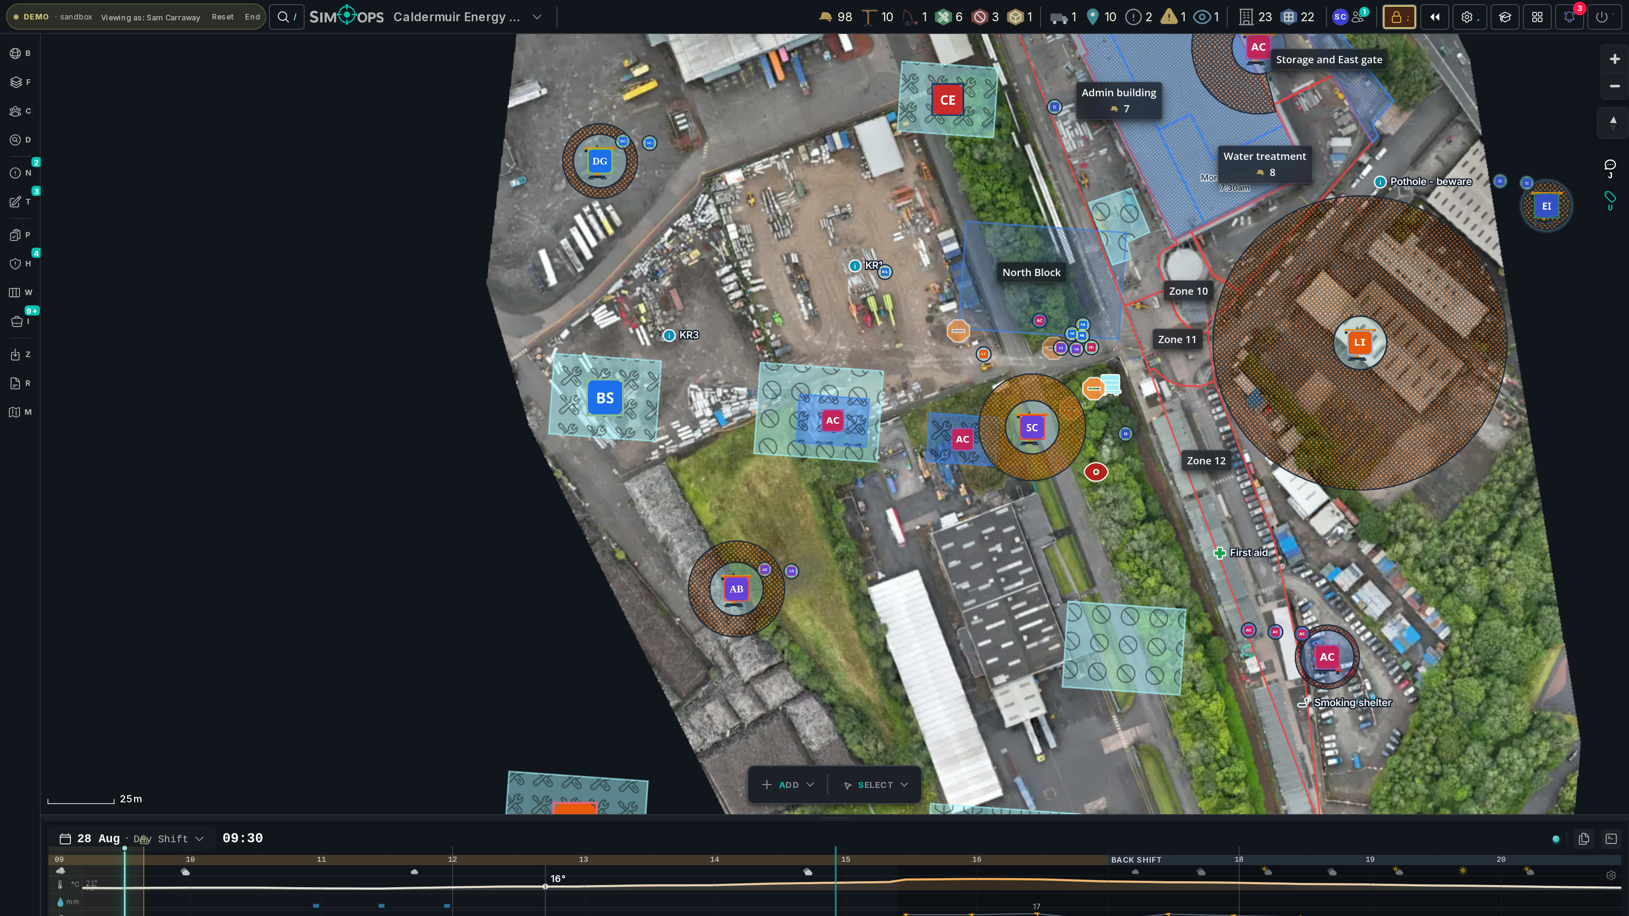The image size is (1629, 916).
Task: Open the briefcase I sidebar panel
Action: [x=20, y=321]
